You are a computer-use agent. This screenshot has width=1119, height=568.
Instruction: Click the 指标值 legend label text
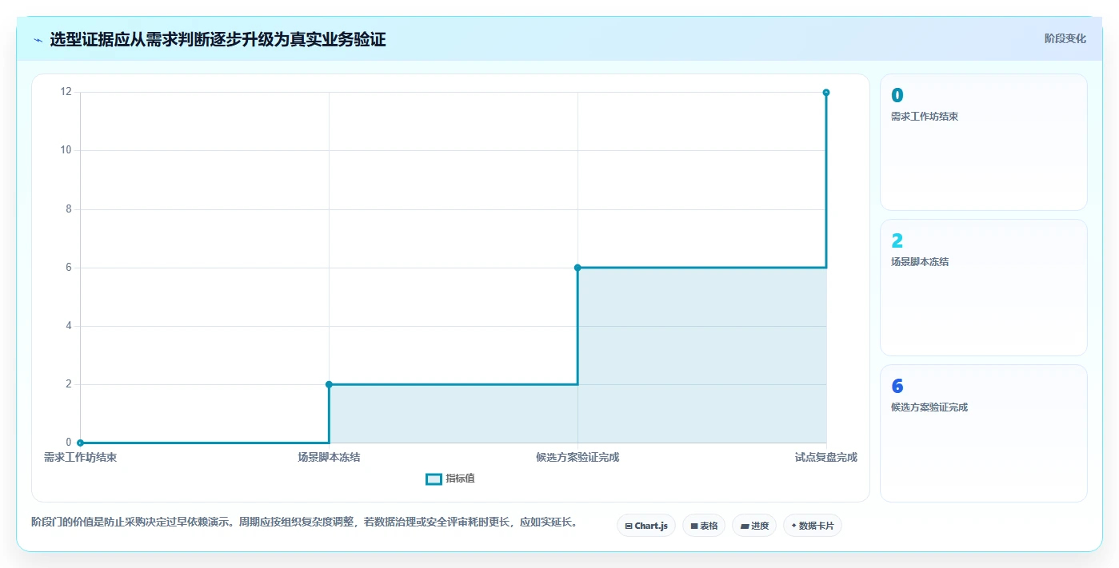pos(460,479)
